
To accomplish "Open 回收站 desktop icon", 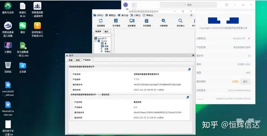I will [x=8, y=67].
